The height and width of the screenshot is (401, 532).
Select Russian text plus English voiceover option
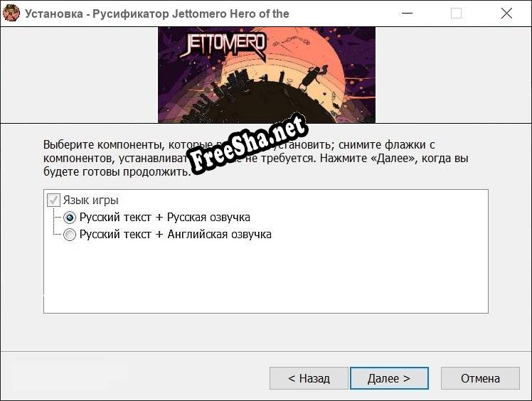coord(70,235)
